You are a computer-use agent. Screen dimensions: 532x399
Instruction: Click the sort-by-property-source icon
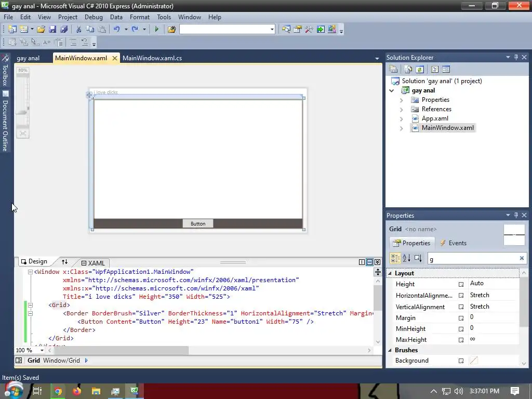point(418,259)
